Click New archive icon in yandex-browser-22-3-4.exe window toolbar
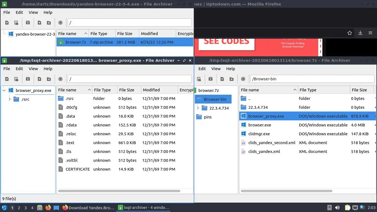The width and height of the screenshot is (377, 212). pos(7,23)
